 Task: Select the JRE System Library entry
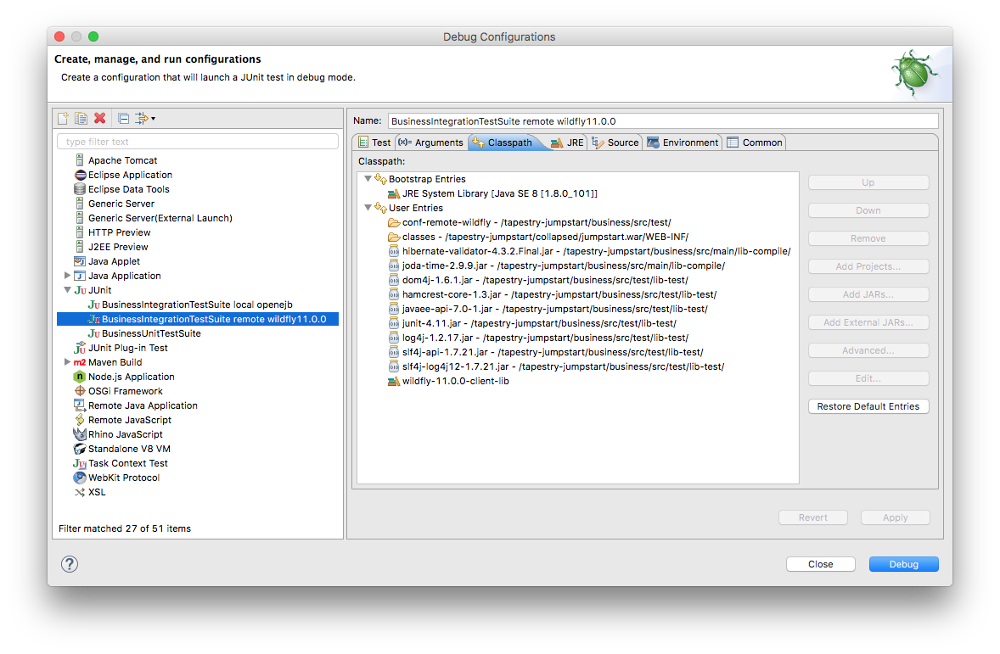point(492,193)
